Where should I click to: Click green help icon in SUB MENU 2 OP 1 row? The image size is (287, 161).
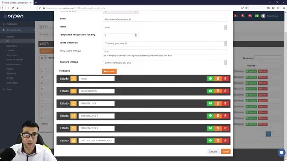click(x=210, y=116)
